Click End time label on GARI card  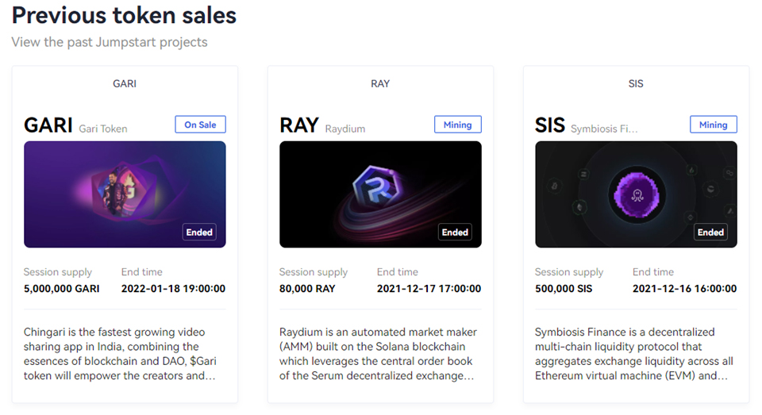click(x=142, y=272)
